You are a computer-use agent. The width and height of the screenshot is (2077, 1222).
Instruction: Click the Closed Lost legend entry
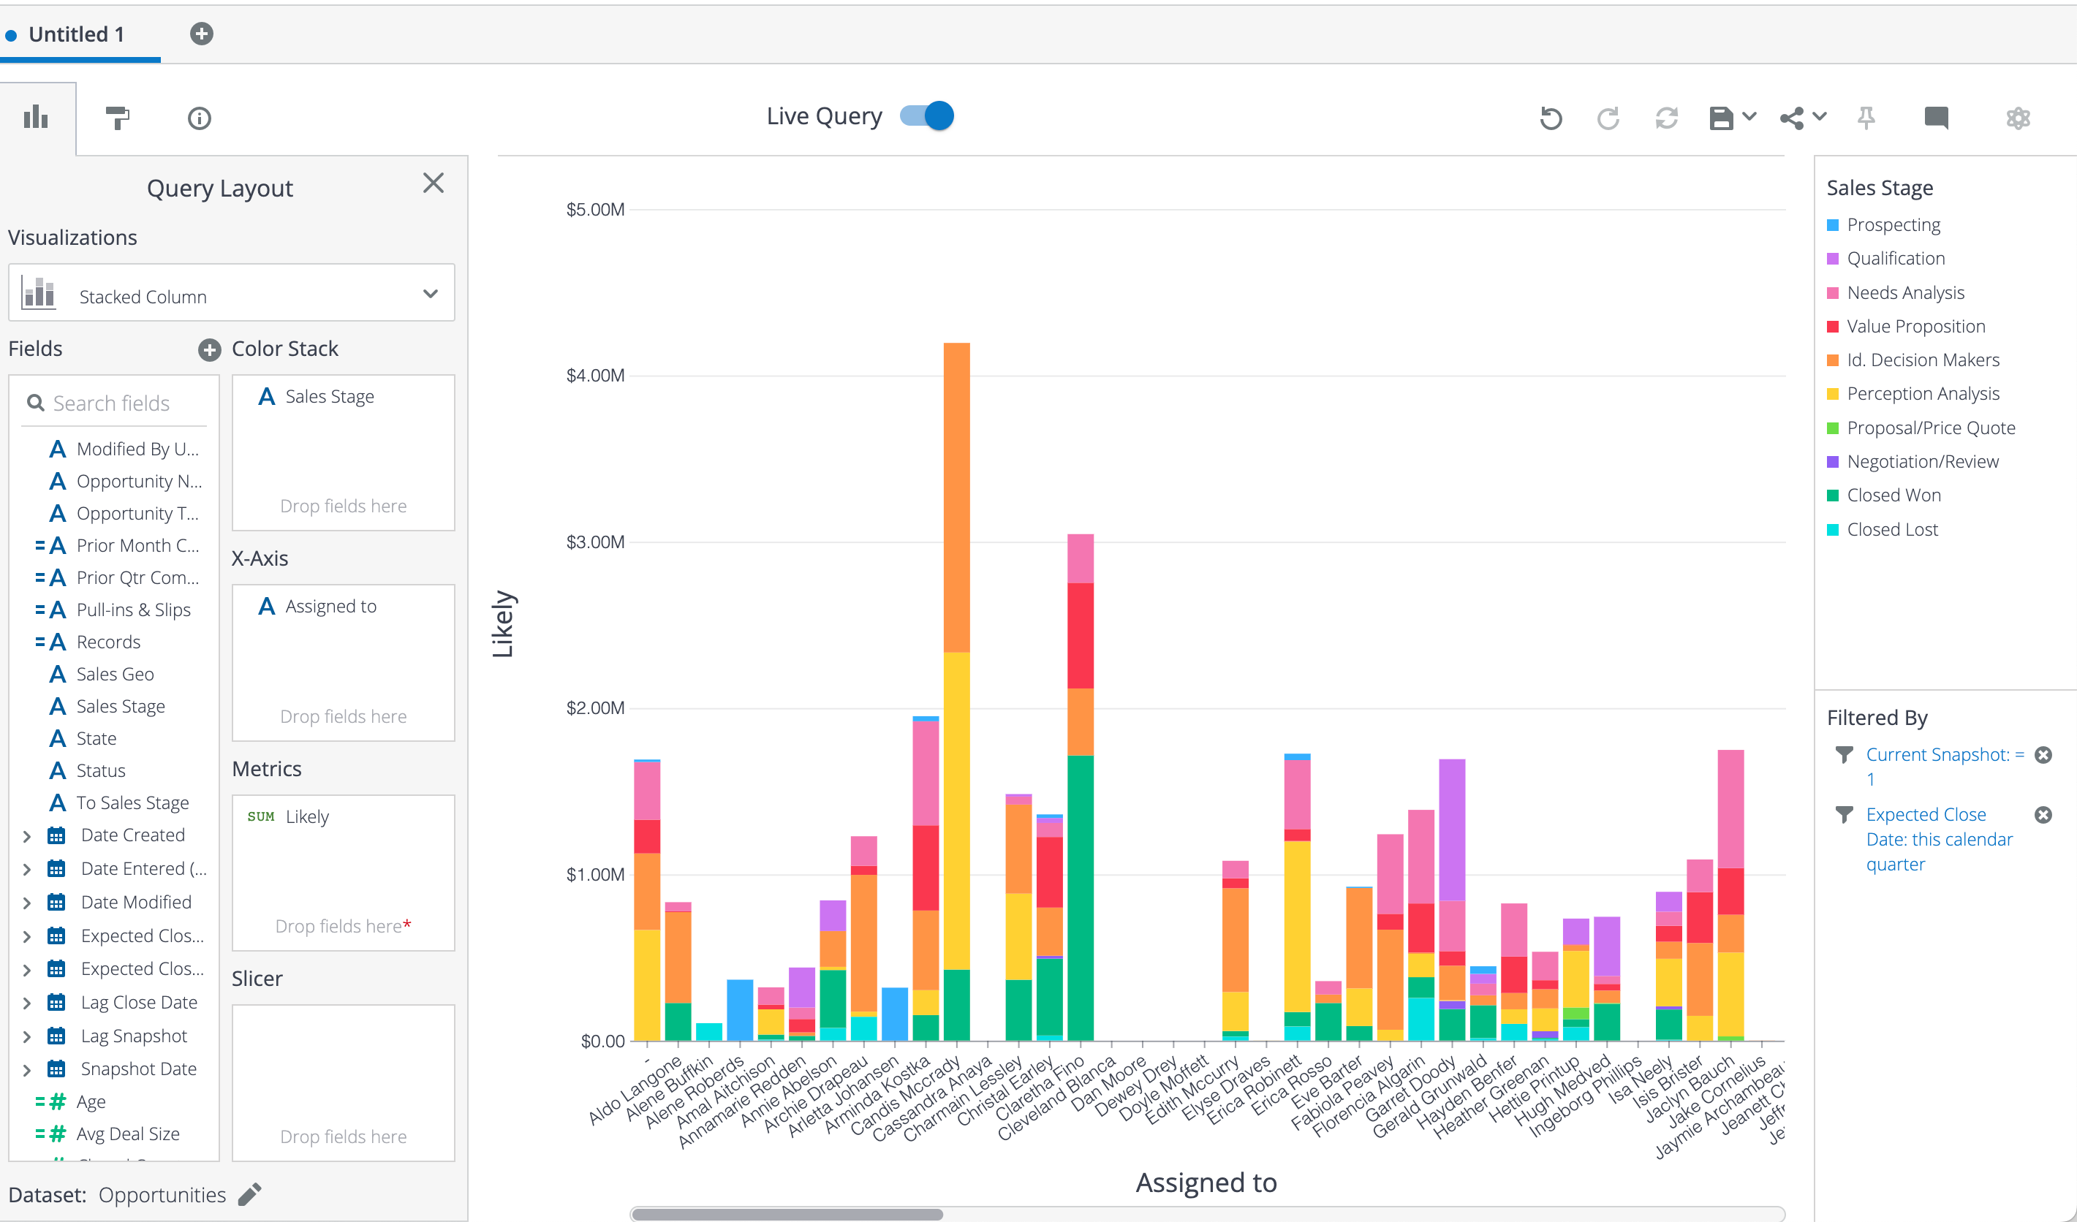point(1883,529)
